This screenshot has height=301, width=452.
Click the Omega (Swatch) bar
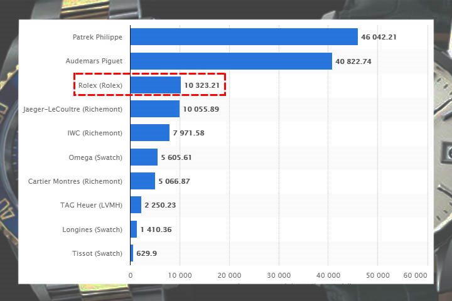(144, 157)
